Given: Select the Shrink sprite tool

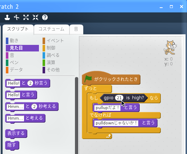Looking at the screenshot, I should (x=35, y=18).
